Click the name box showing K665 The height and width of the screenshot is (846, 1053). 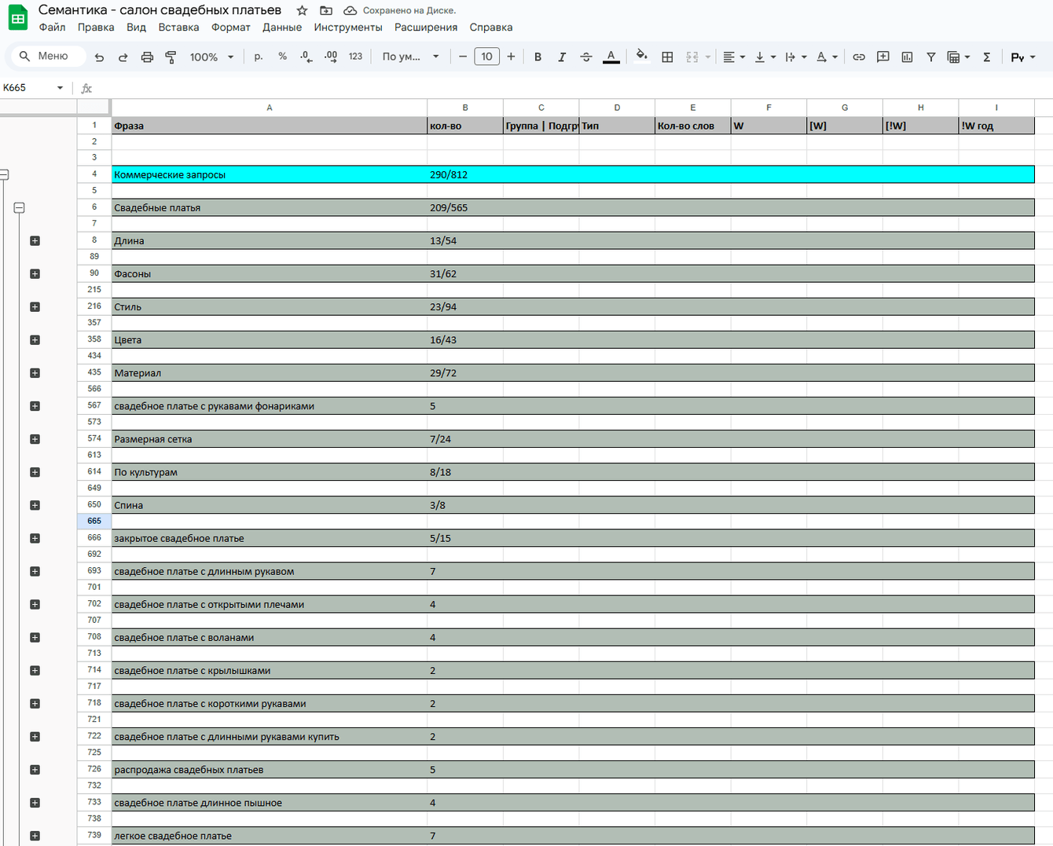33,88
